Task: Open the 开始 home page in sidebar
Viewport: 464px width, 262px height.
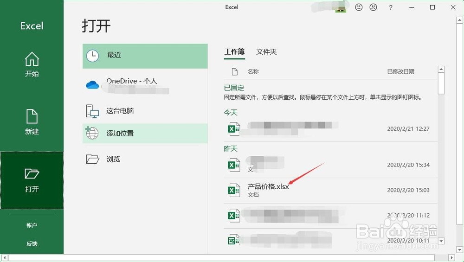Action: coord(32,65)
